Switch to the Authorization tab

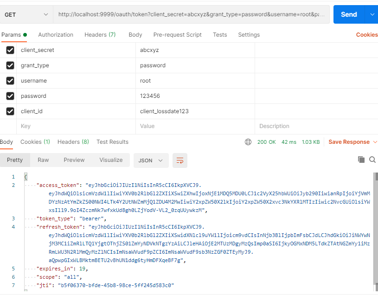click(x=56, y=35)
